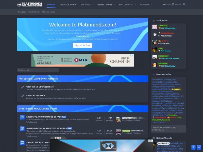The width and height of the screenshot is (203, 152).
Task: Click the MTR Onmantin banner ad
Action: click(x=83, y=60)
